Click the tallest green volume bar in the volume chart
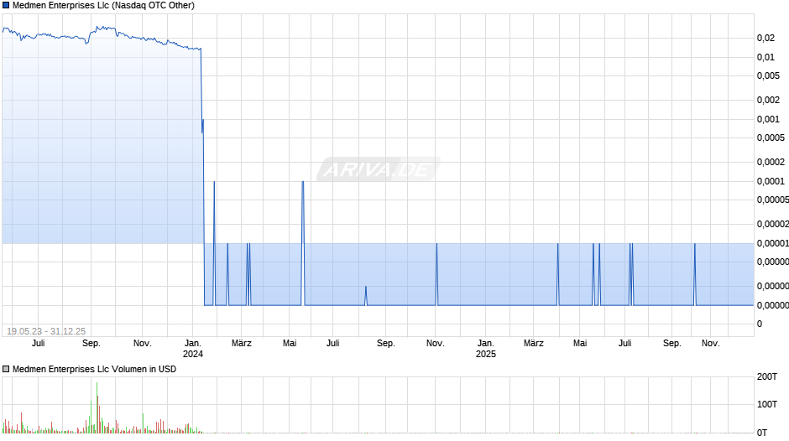This screenshot has height=441, width=789. (97, 407)
